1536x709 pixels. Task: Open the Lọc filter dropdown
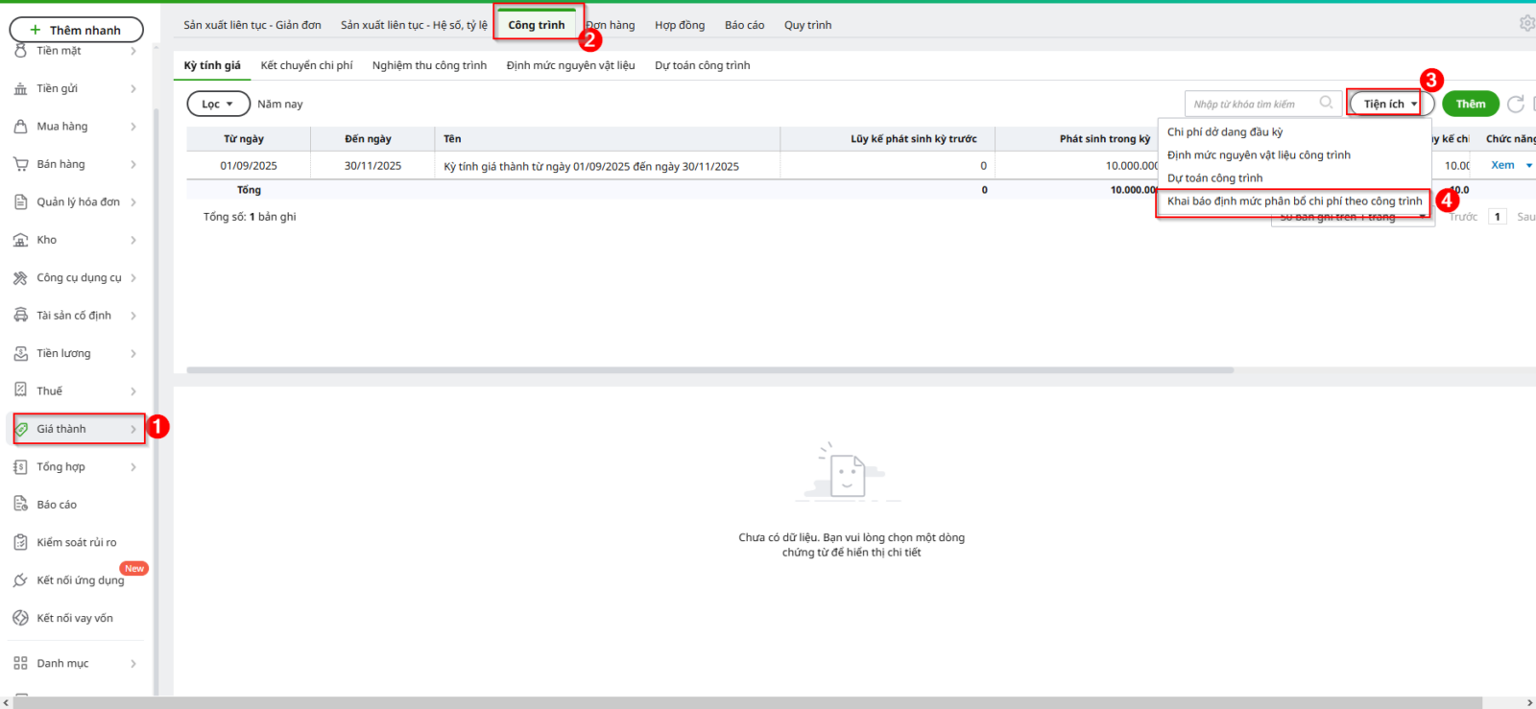click(x=218, y=104)
